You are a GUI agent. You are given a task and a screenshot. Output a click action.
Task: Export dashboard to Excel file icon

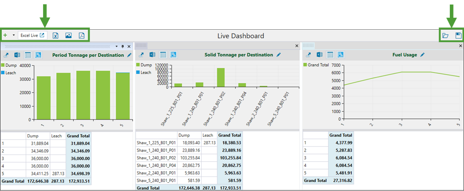point(56,36)
